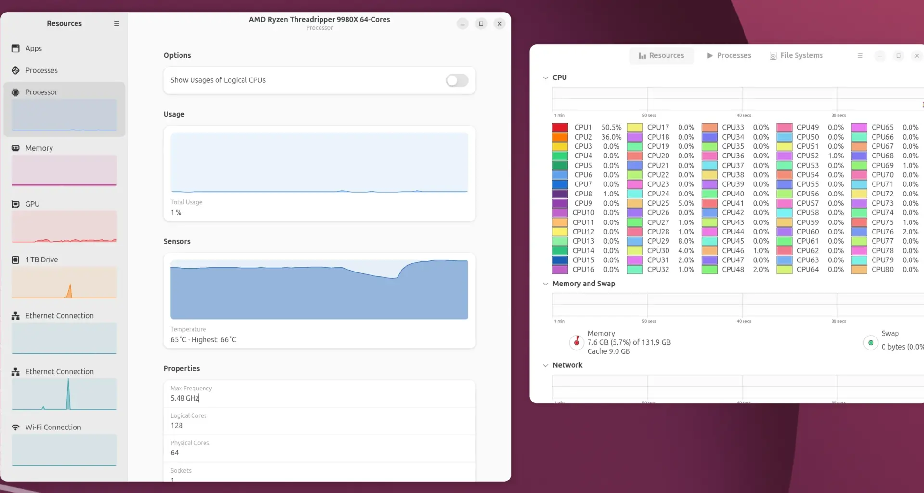
Task: Click the Swap circle indicator in System Monitor
Action: coord(871,343)
